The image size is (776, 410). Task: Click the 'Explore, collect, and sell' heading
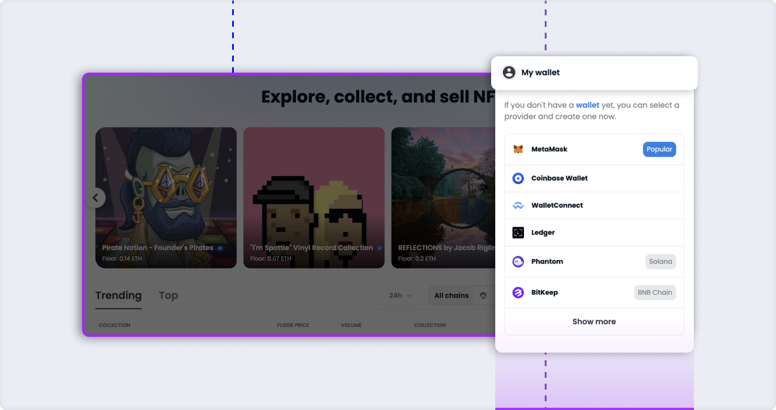(x=378, y=97)
